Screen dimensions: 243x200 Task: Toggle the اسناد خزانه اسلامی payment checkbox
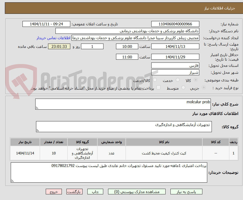pyautogui.click(x=158, y=87)
